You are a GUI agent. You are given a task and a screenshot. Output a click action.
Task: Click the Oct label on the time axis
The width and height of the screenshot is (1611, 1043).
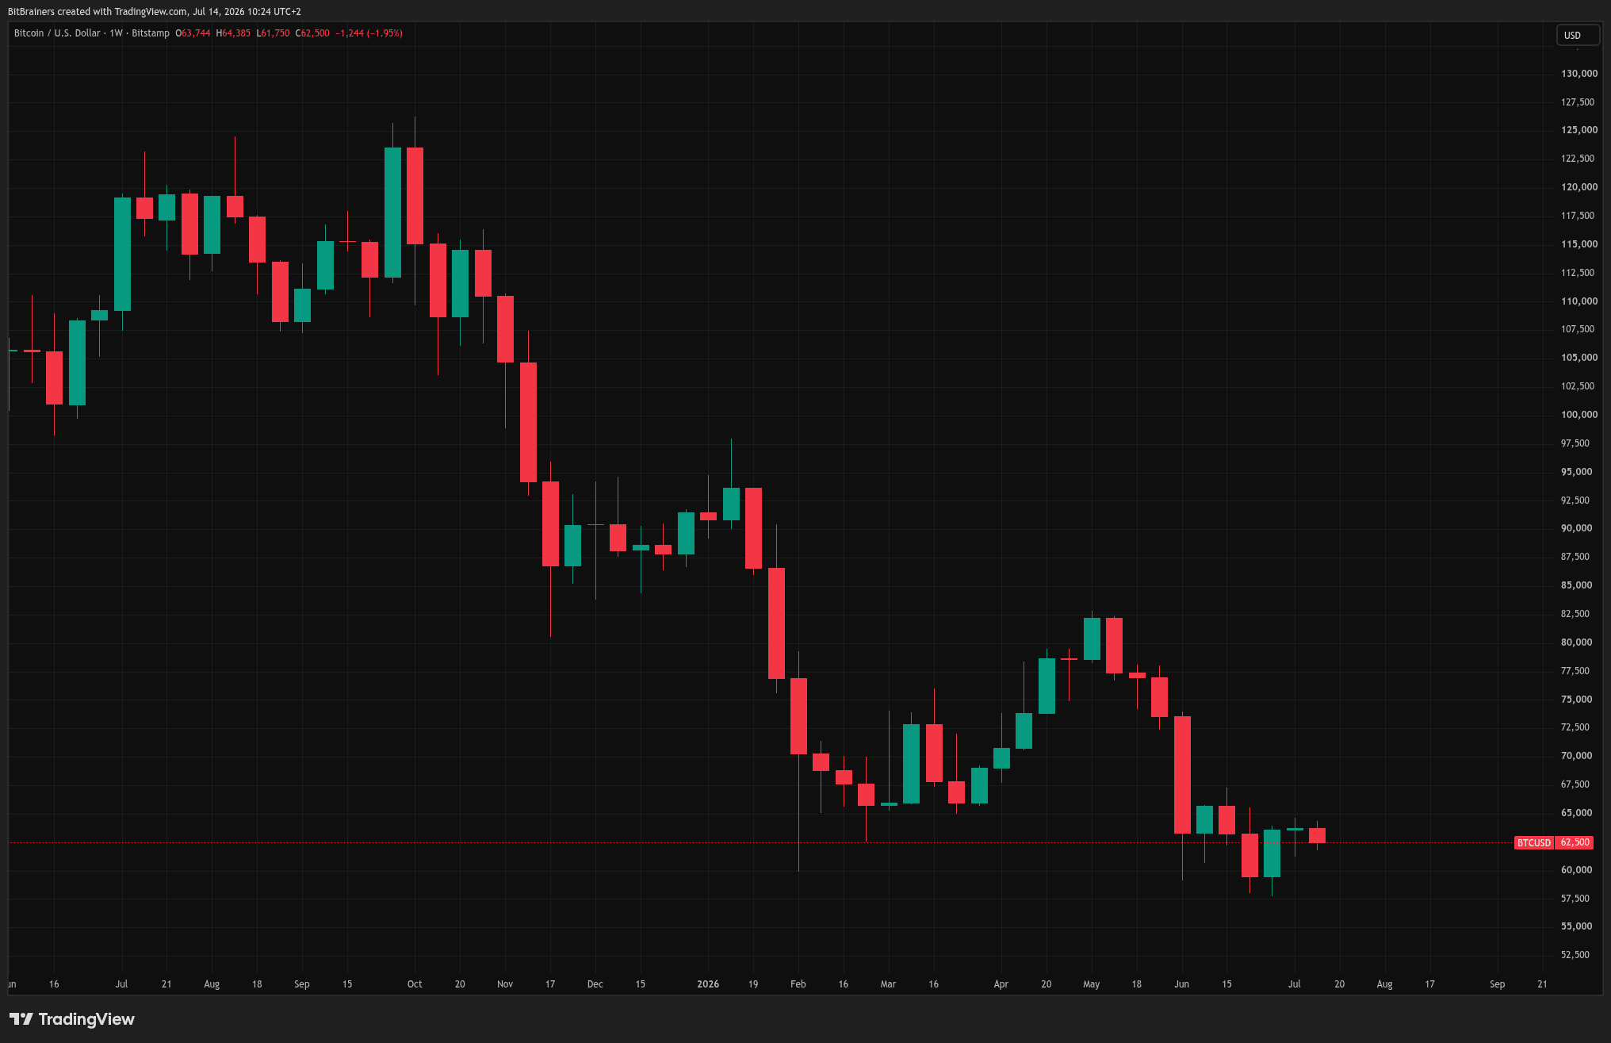pyautogui.click(x=415, y=984)
